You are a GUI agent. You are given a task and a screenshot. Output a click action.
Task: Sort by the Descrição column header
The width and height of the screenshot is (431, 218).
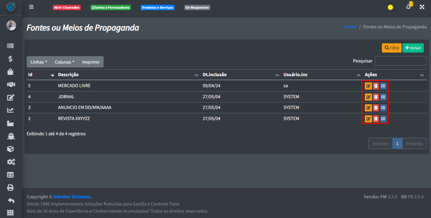click(x=126, y=75)
